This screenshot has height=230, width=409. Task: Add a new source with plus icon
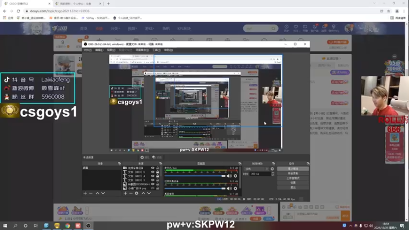[x=125, y=193]
